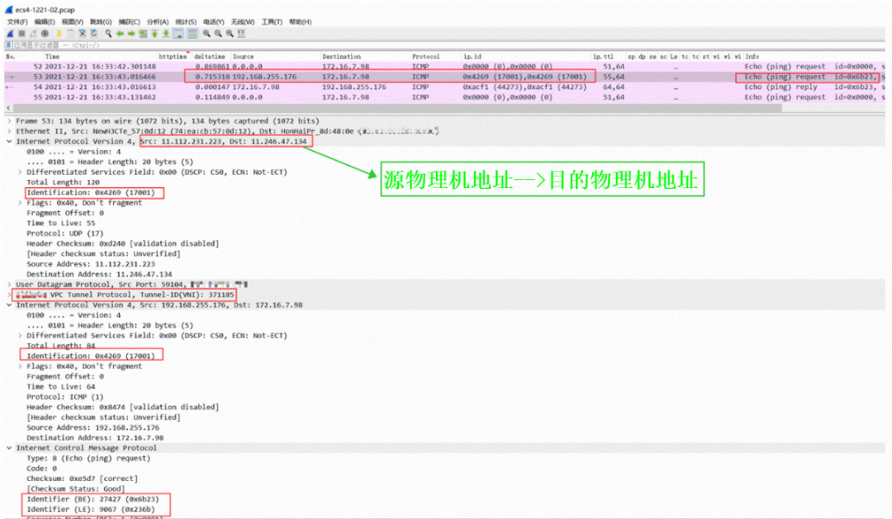Expand the outer Differentiated Services Field 0x00 entry
892x519 pixels.
[x=20, y=172]
